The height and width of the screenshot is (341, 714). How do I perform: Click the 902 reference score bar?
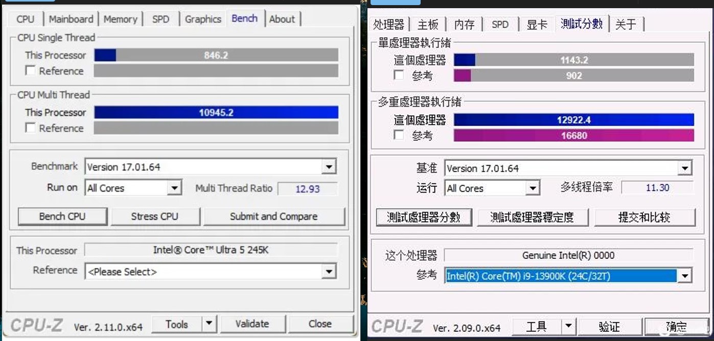click(x=574, y=76)
